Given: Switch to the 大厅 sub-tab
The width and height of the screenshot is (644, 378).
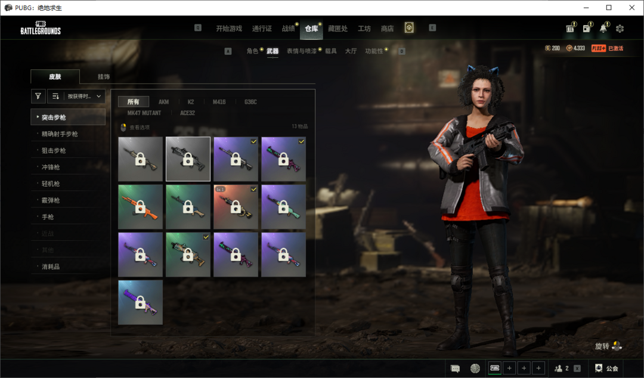Looking at the screenshot, I should [351, 51].
